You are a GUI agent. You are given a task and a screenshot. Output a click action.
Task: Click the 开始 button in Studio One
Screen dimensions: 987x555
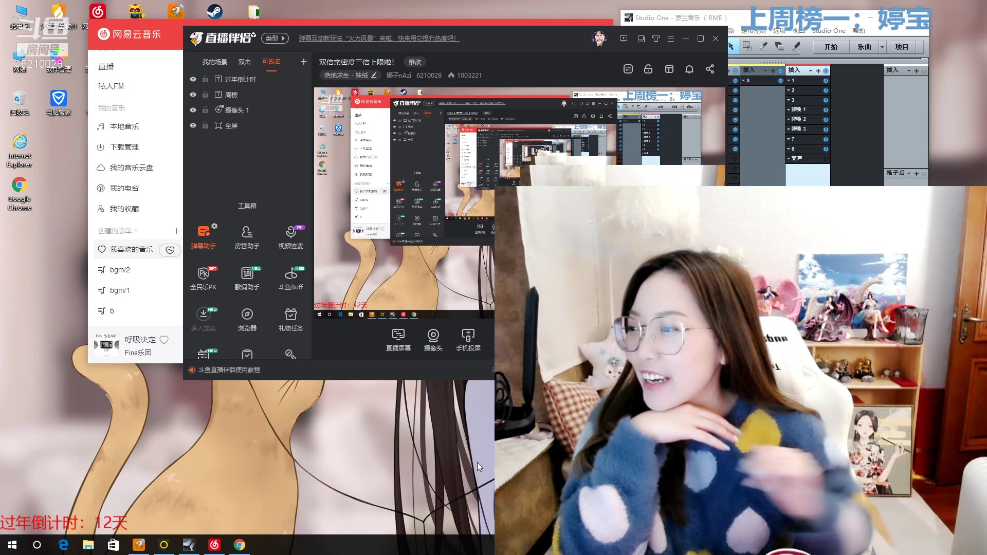pyautogui.click(x=831, y=47)
